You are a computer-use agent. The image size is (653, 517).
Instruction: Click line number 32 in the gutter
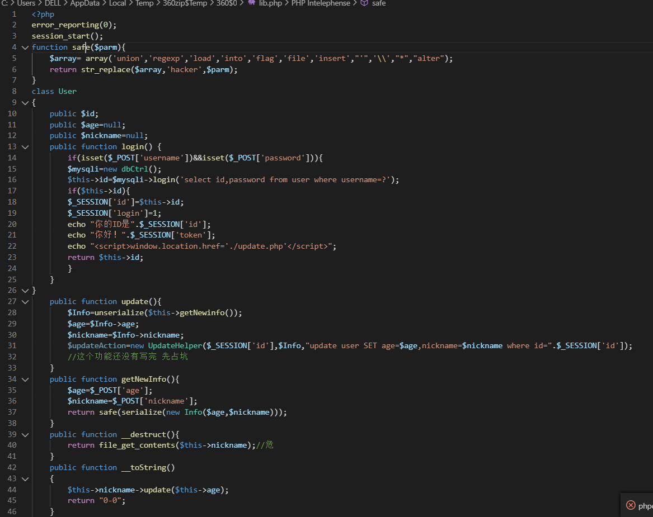click(x=12, y=357)
